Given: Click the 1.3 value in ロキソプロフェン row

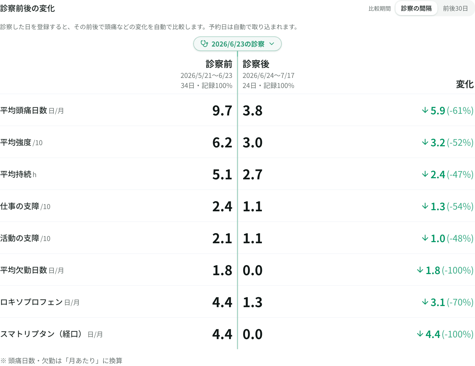Looking at the screenshot, I should 252,302.
